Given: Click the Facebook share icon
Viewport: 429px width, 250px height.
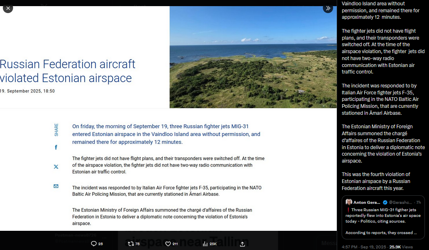Looking at the screenshot, I should click(56, 147).
